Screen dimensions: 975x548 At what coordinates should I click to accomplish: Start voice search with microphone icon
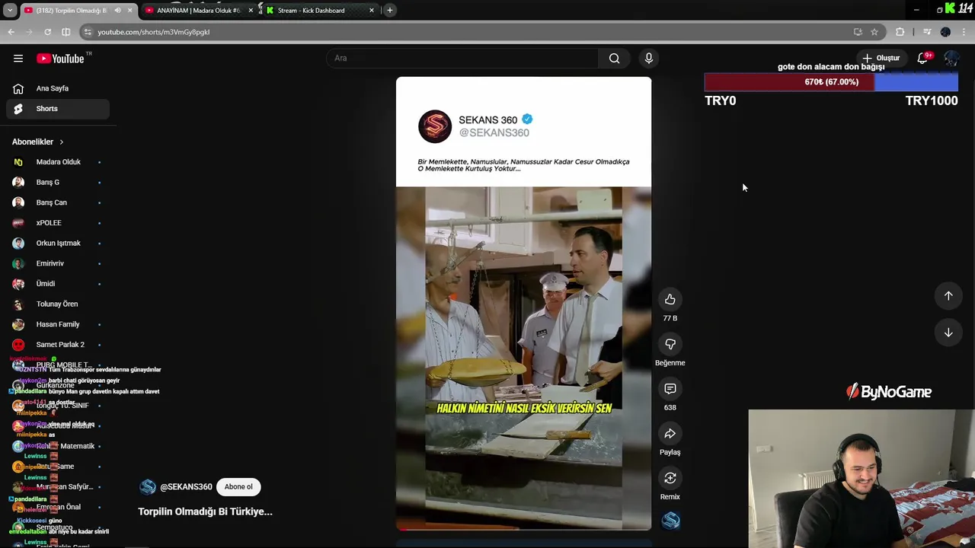pyautogui.click(x=649, y=59)
